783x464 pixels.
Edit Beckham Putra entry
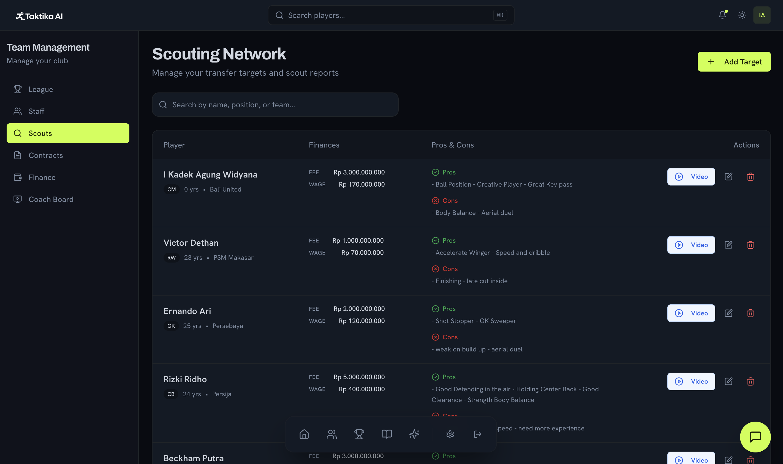[x=728, y=460]
